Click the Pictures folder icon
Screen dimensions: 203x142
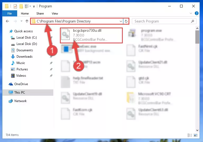click(13, 69)
